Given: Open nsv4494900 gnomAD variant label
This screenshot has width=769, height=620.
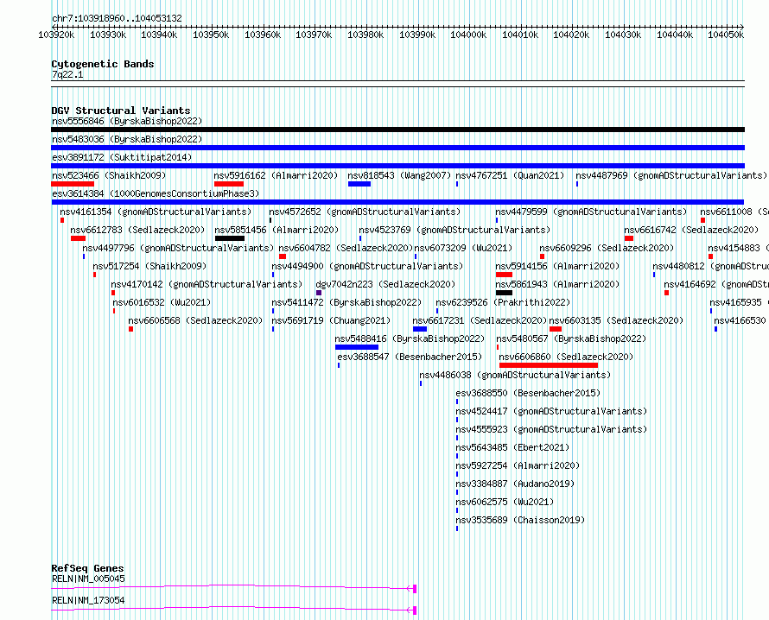Looking at the screenshot, I should [367, 266].
